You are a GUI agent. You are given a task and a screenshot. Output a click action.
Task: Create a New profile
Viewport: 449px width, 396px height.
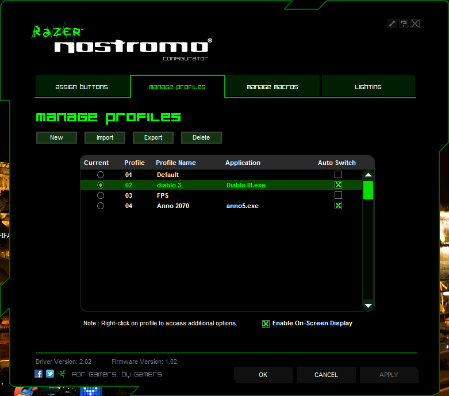pyautogui.click(x=56, y=137)
